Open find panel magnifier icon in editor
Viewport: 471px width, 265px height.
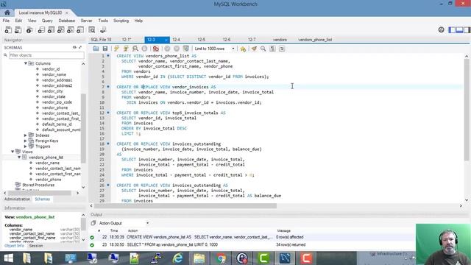coord(263,49)
